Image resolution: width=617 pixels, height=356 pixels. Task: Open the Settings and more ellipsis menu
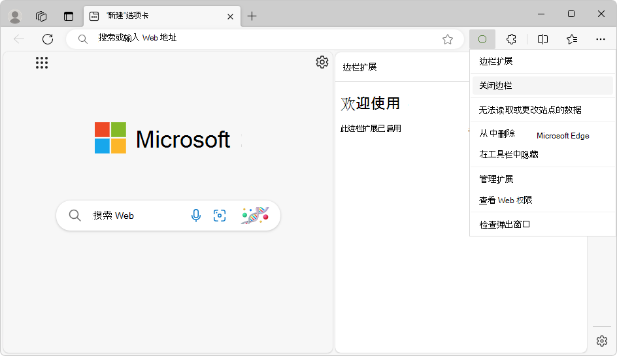601,39
